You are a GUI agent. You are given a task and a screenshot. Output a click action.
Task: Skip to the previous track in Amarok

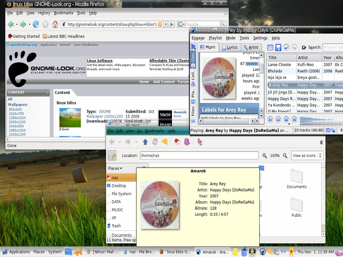[270, 119]
